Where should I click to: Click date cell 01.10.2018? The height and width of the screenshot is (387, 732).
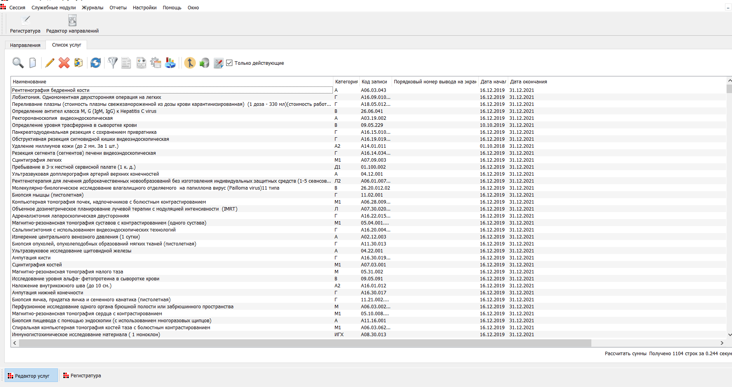pos(492,146)
